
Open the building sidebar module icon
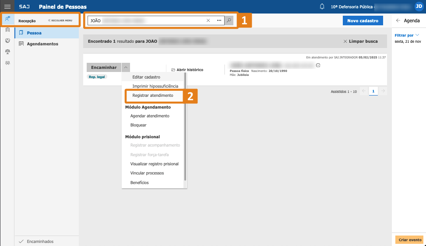pos(7,30)
